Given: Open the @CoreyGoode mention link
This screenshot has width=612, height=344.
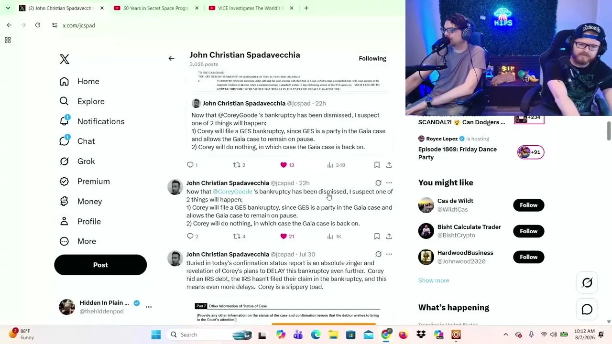Looking at the screenshot, I should pyautogui.click(x=232, y=192).
